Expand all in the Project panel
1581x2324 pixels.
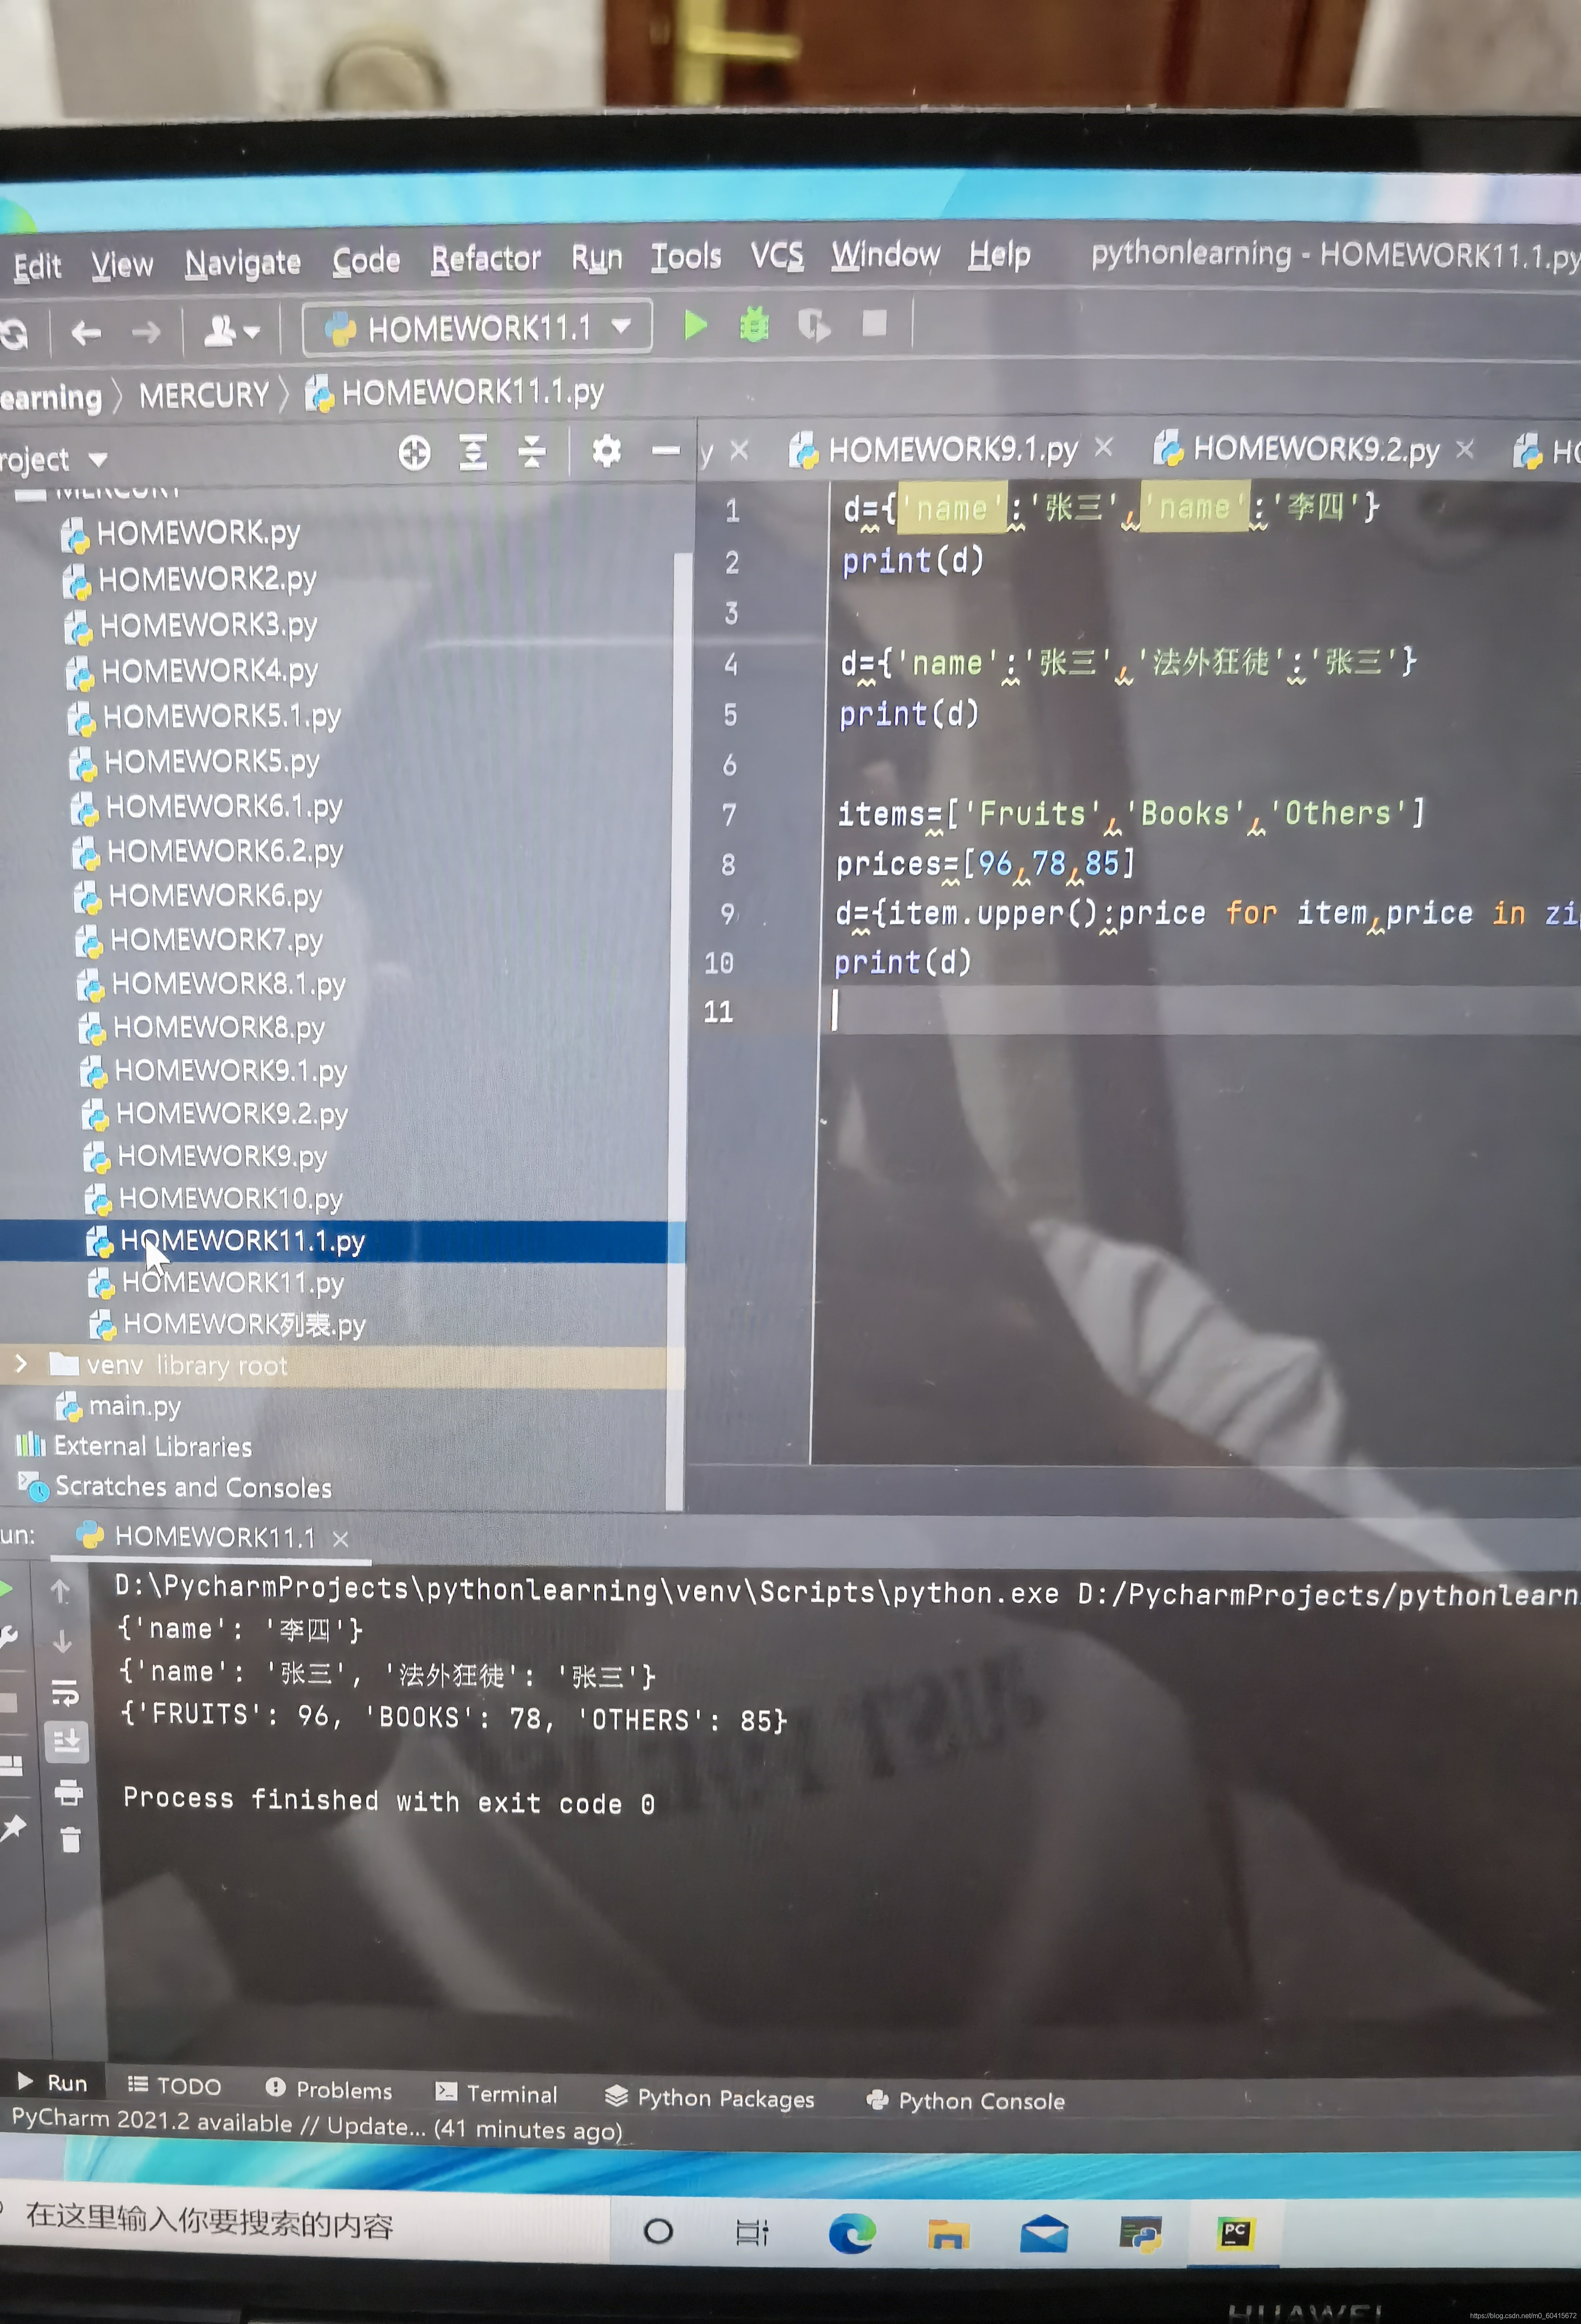(x=473, y=452)
